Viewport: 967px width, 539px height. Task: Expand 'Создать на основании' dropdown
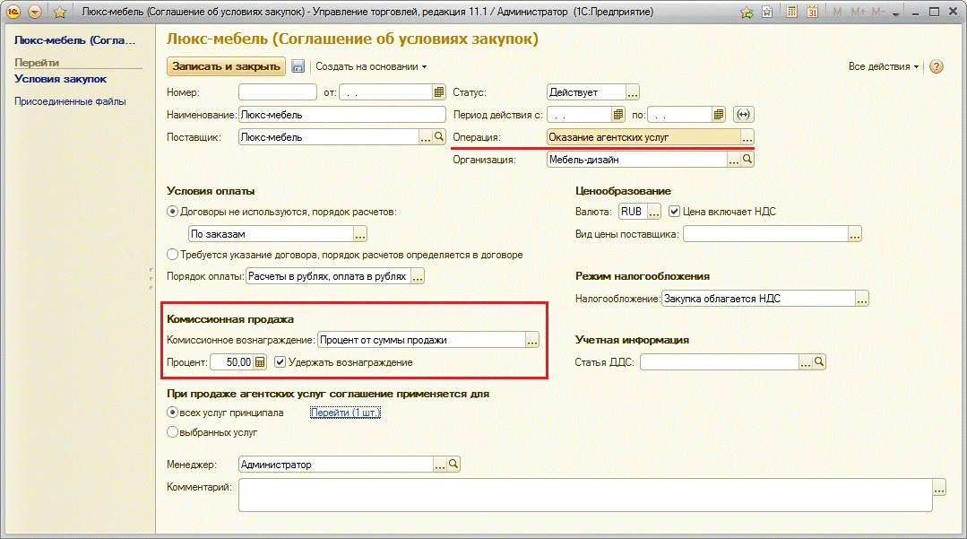click(371, 66)
